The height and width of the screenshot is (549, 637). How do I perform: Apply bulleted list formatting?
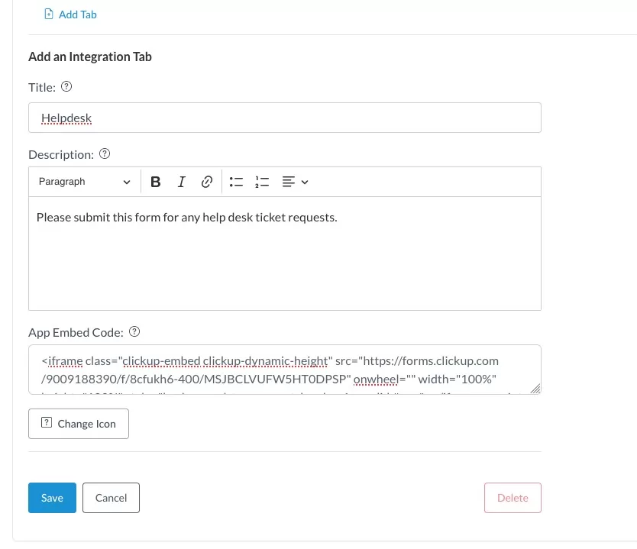236,182
